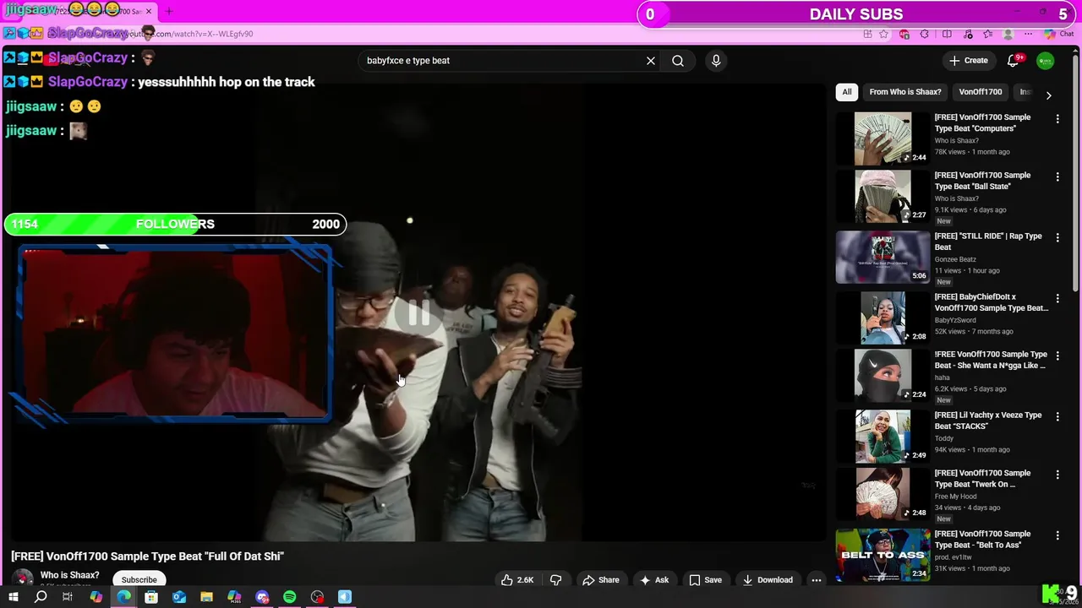Viewport: 1082px width, 608px height.
Task: Open YouTube notifications bell
Action: pyautogui.click(x=1014, y=61)
